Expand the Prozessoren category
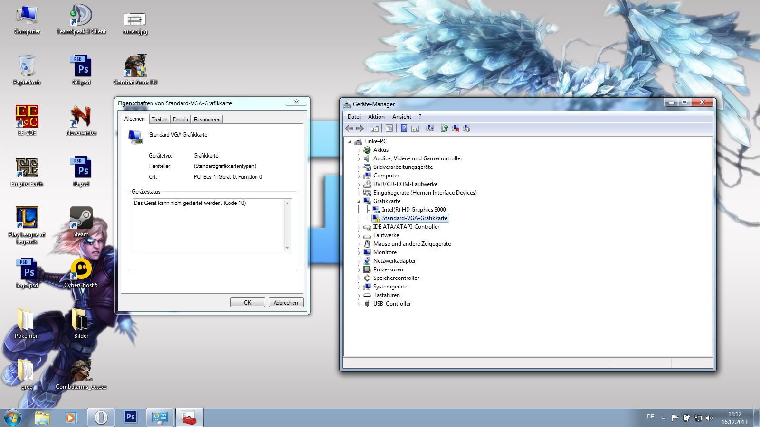 (x=359, y=270)
